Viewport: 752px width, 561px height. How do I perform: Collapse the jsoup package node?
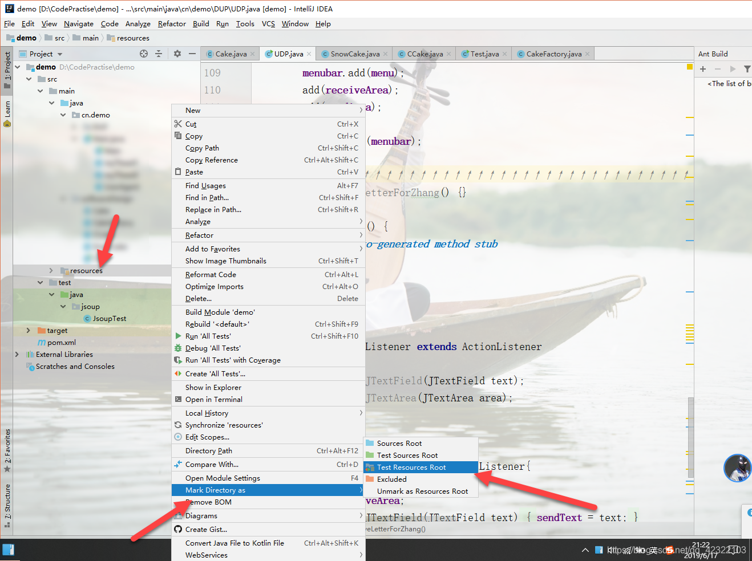pyautogui.click(x=63, y=306)
